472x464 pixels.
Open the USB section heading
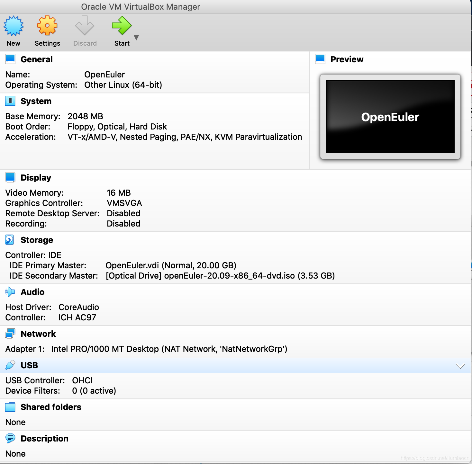pyautogui.click(x=29, y=365)
